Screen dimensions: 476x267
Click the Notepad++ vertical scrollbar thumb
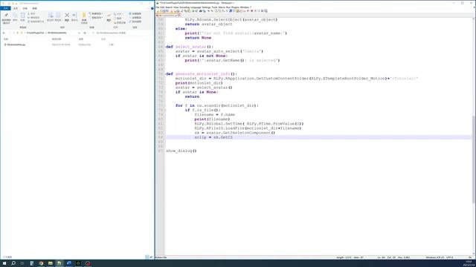click(x=474, y=159)
